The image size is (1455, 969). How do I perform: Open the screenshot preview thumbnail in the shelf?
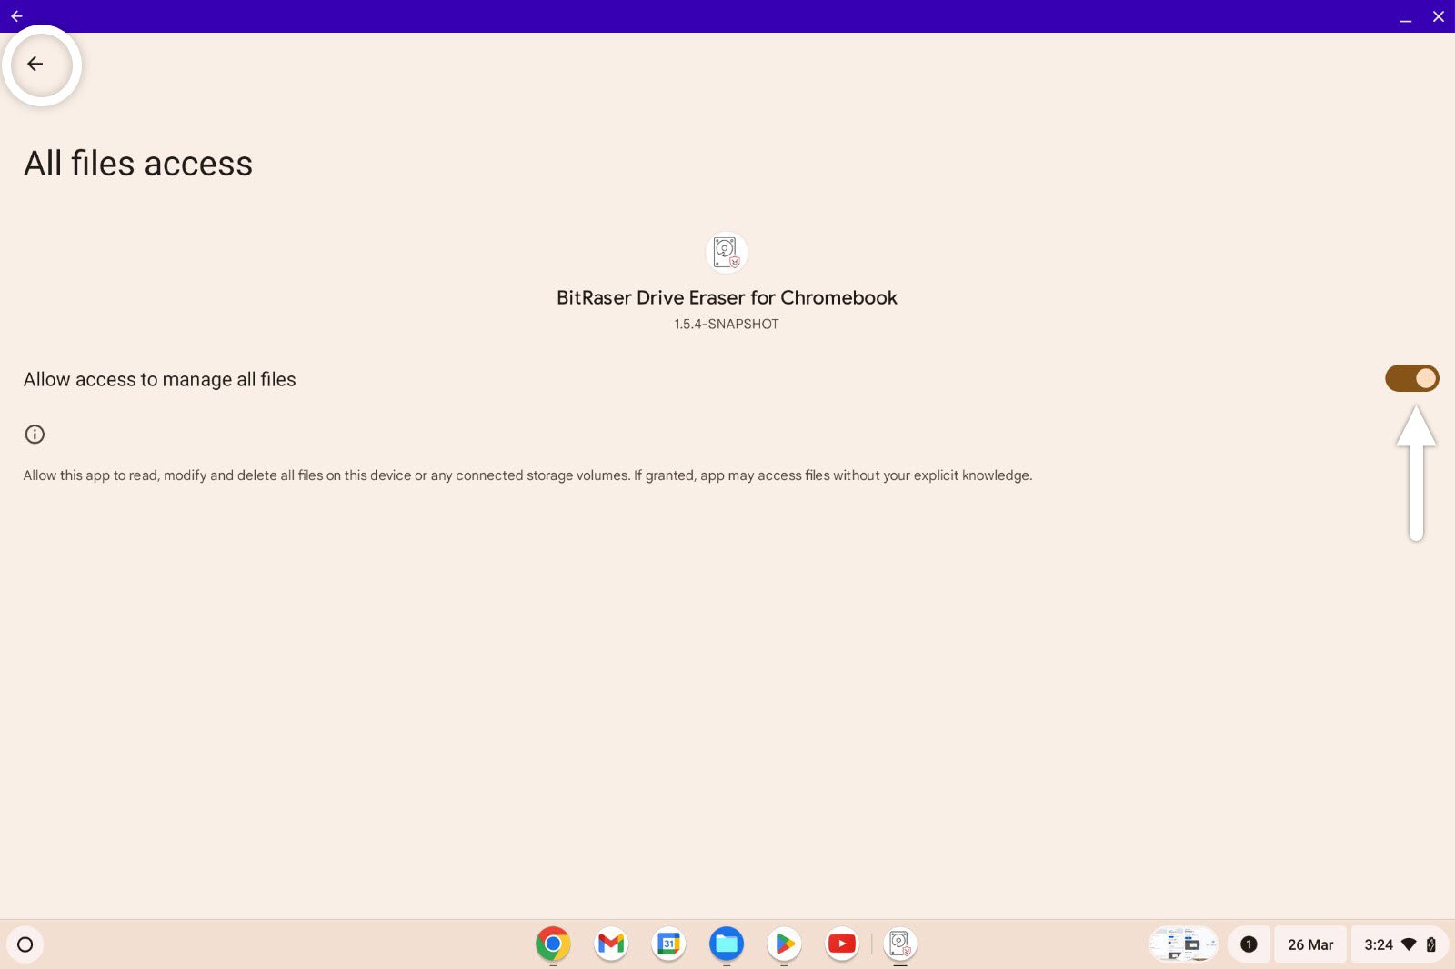pos(1184,944)
